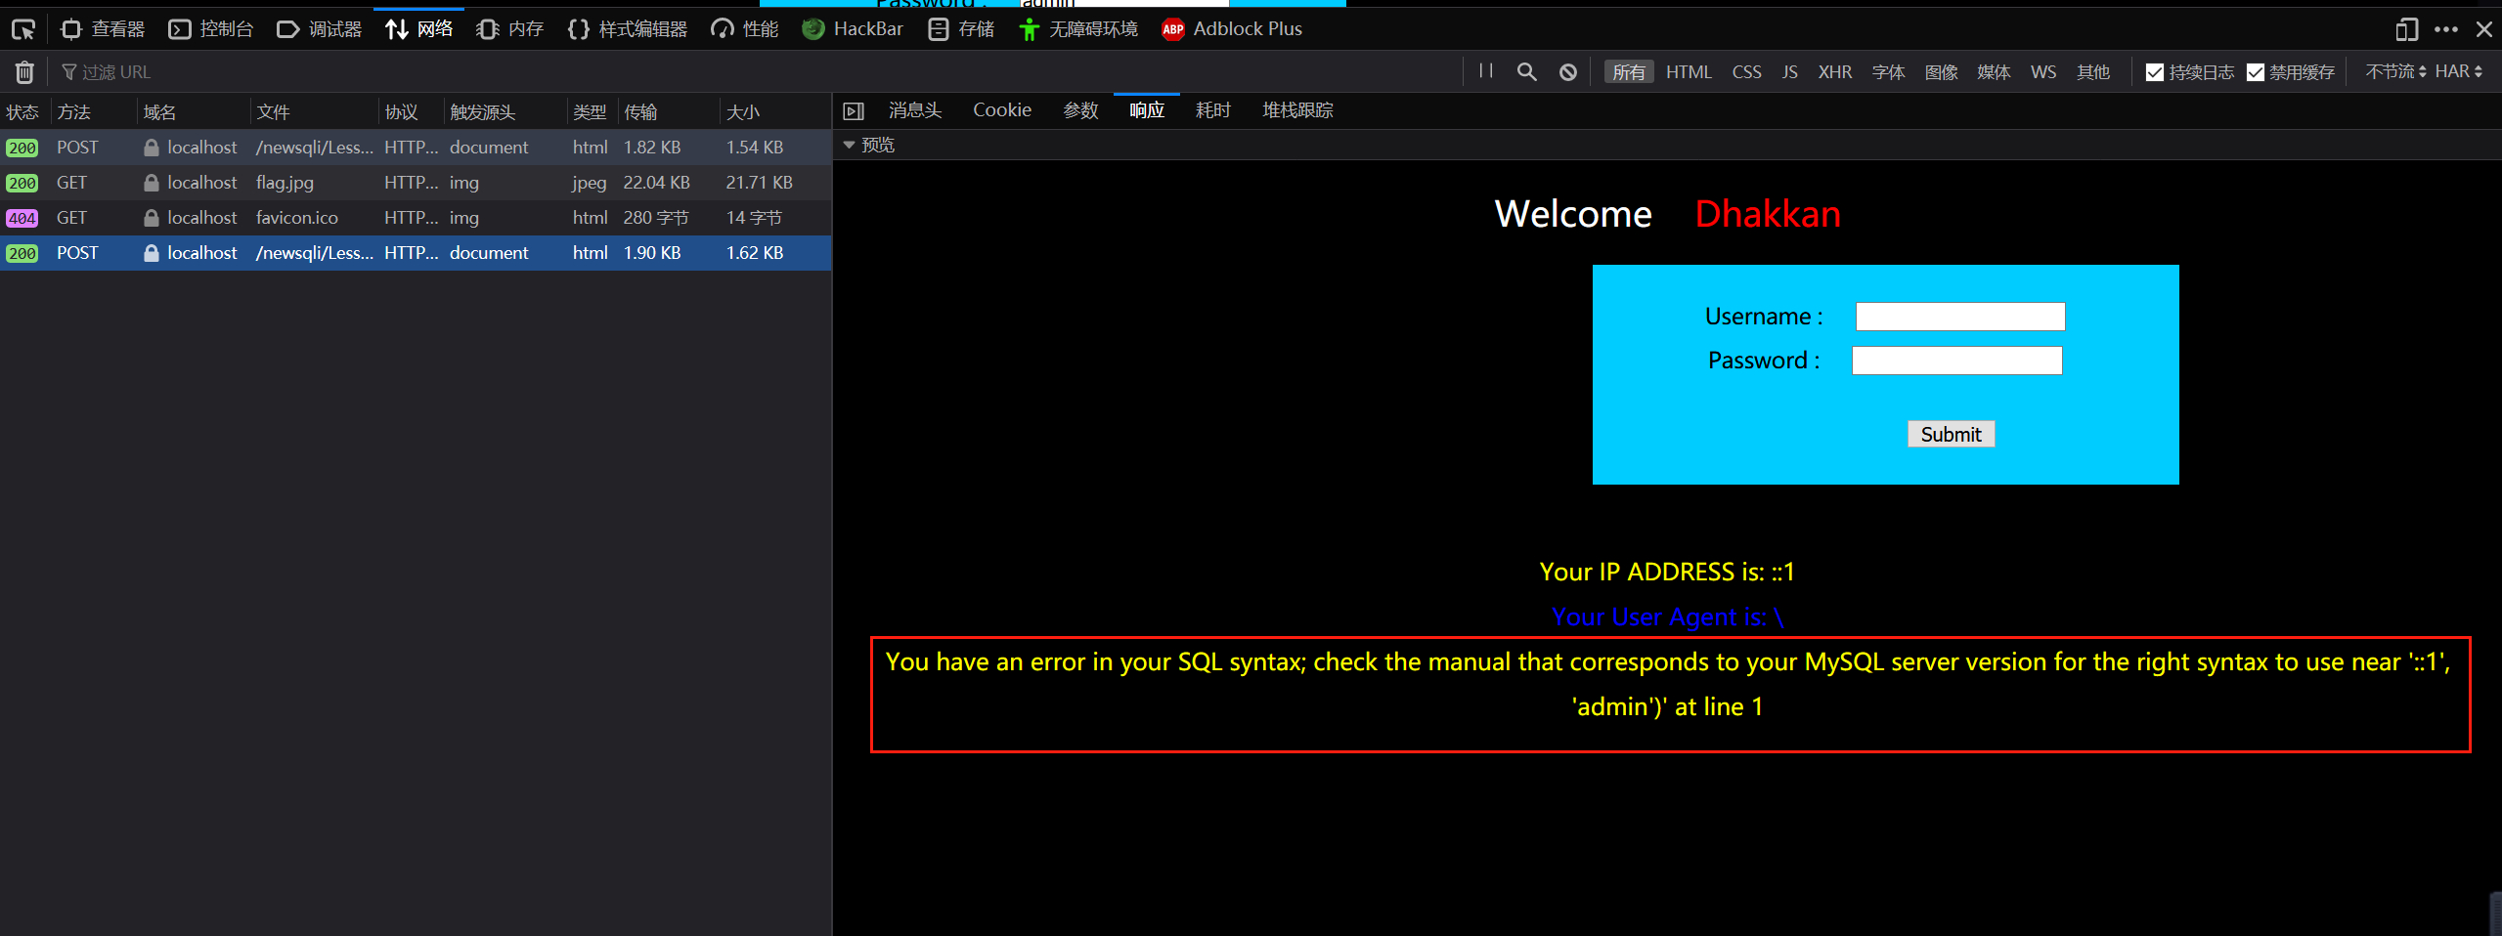Open the 无障碍环境 accessibility tab
Screen dimensions: 2502x936
1077,29
